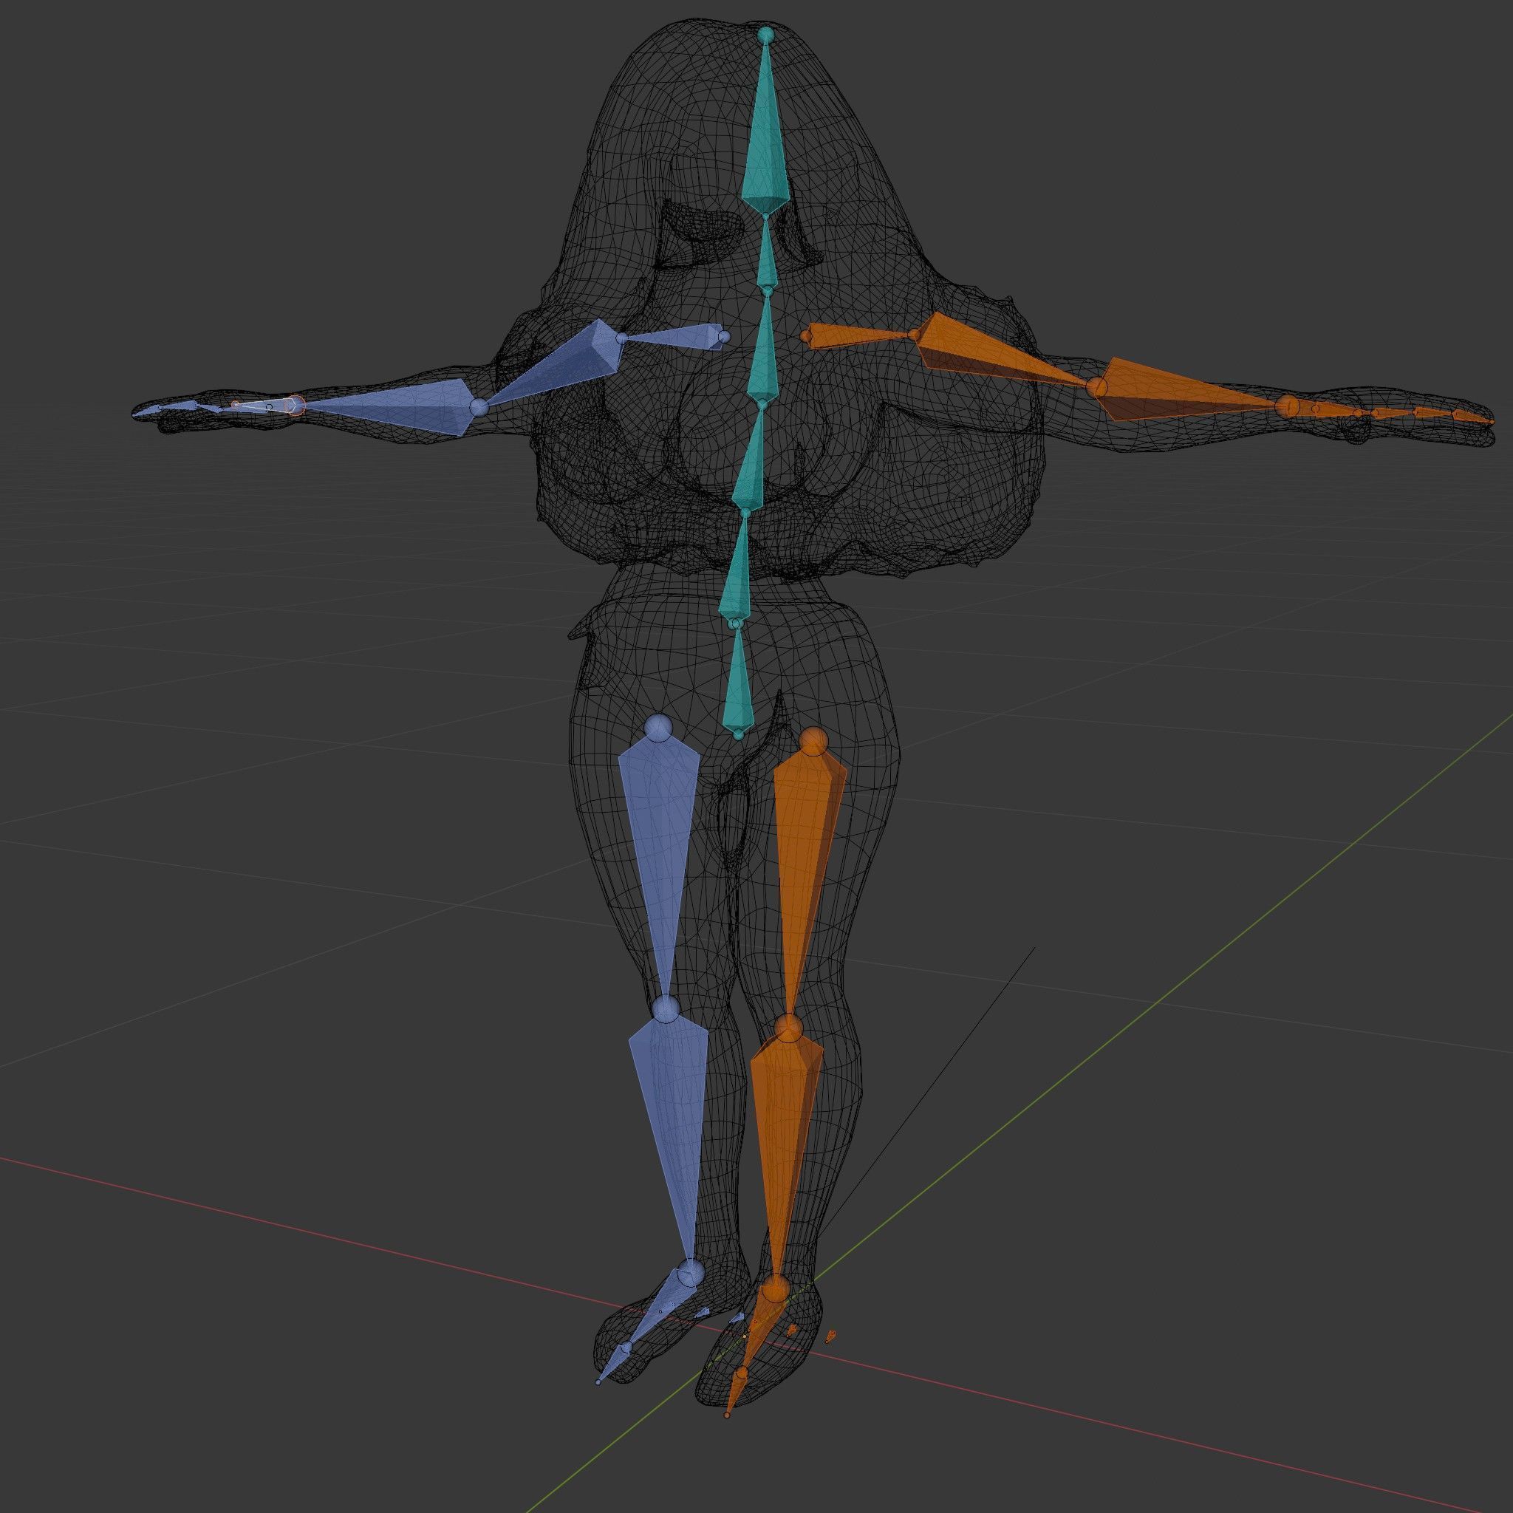This screenshot has width=1513, height=1513.
Task: Select the orange shoulder bone
Action: 859,337
